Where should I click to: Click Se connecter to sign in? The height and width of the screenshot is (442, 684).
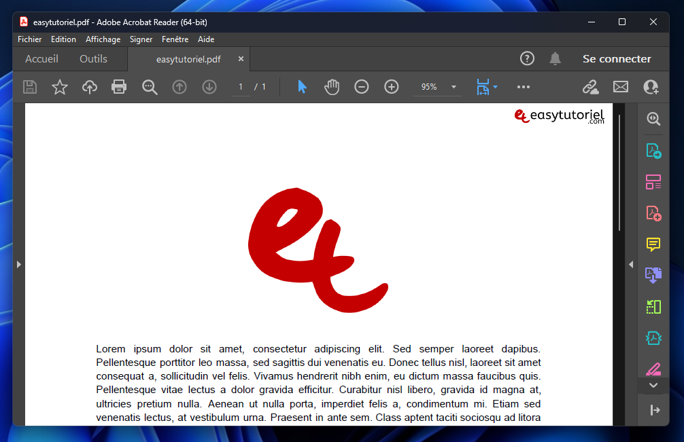pos(617,59)
